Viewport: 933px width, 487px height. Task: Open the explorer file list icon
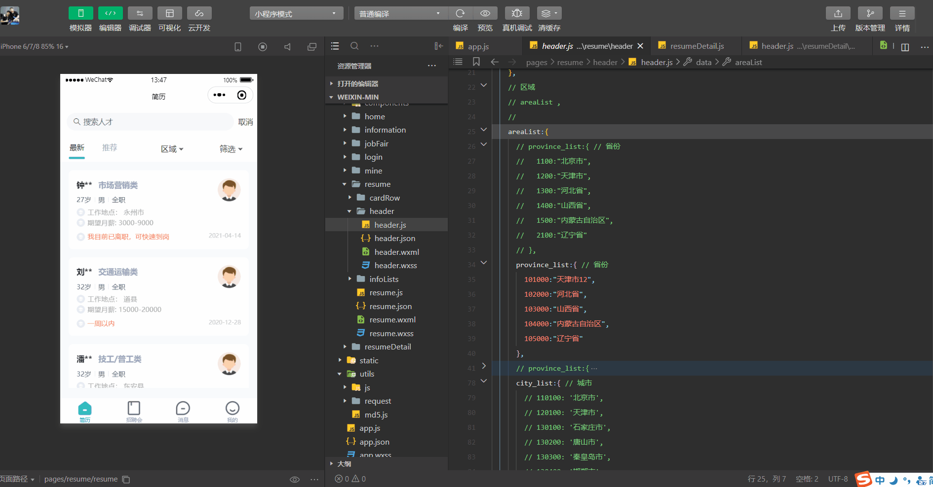point(335,46)
